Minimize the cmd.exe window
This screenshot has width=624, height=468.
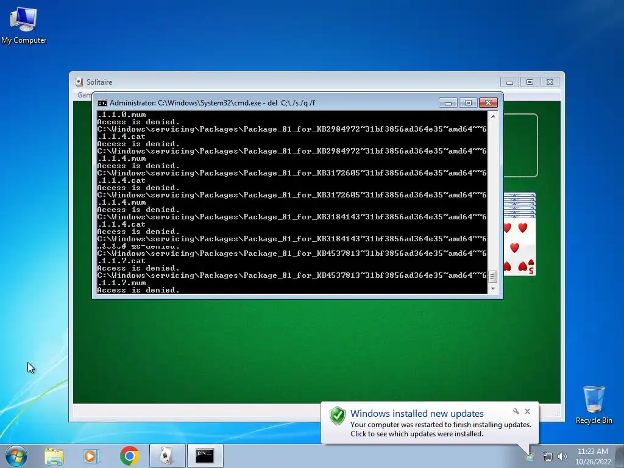448,103
